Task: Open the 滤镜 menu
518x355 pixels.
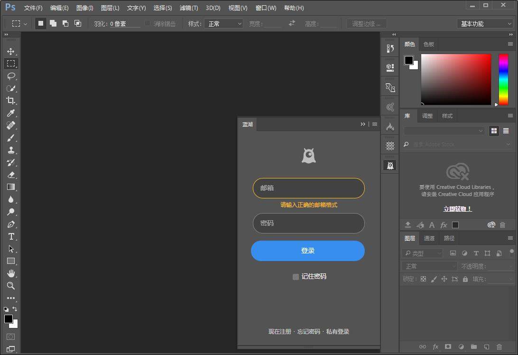Action: (188, 8)
